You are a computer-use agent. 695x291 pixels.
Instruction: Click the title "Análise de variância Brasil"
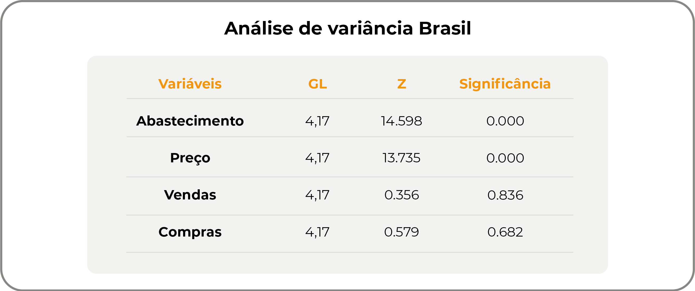coord(347,28)
